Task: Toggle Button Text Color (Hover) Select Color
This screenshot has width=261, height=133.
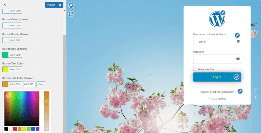Action: click(12, 84)
